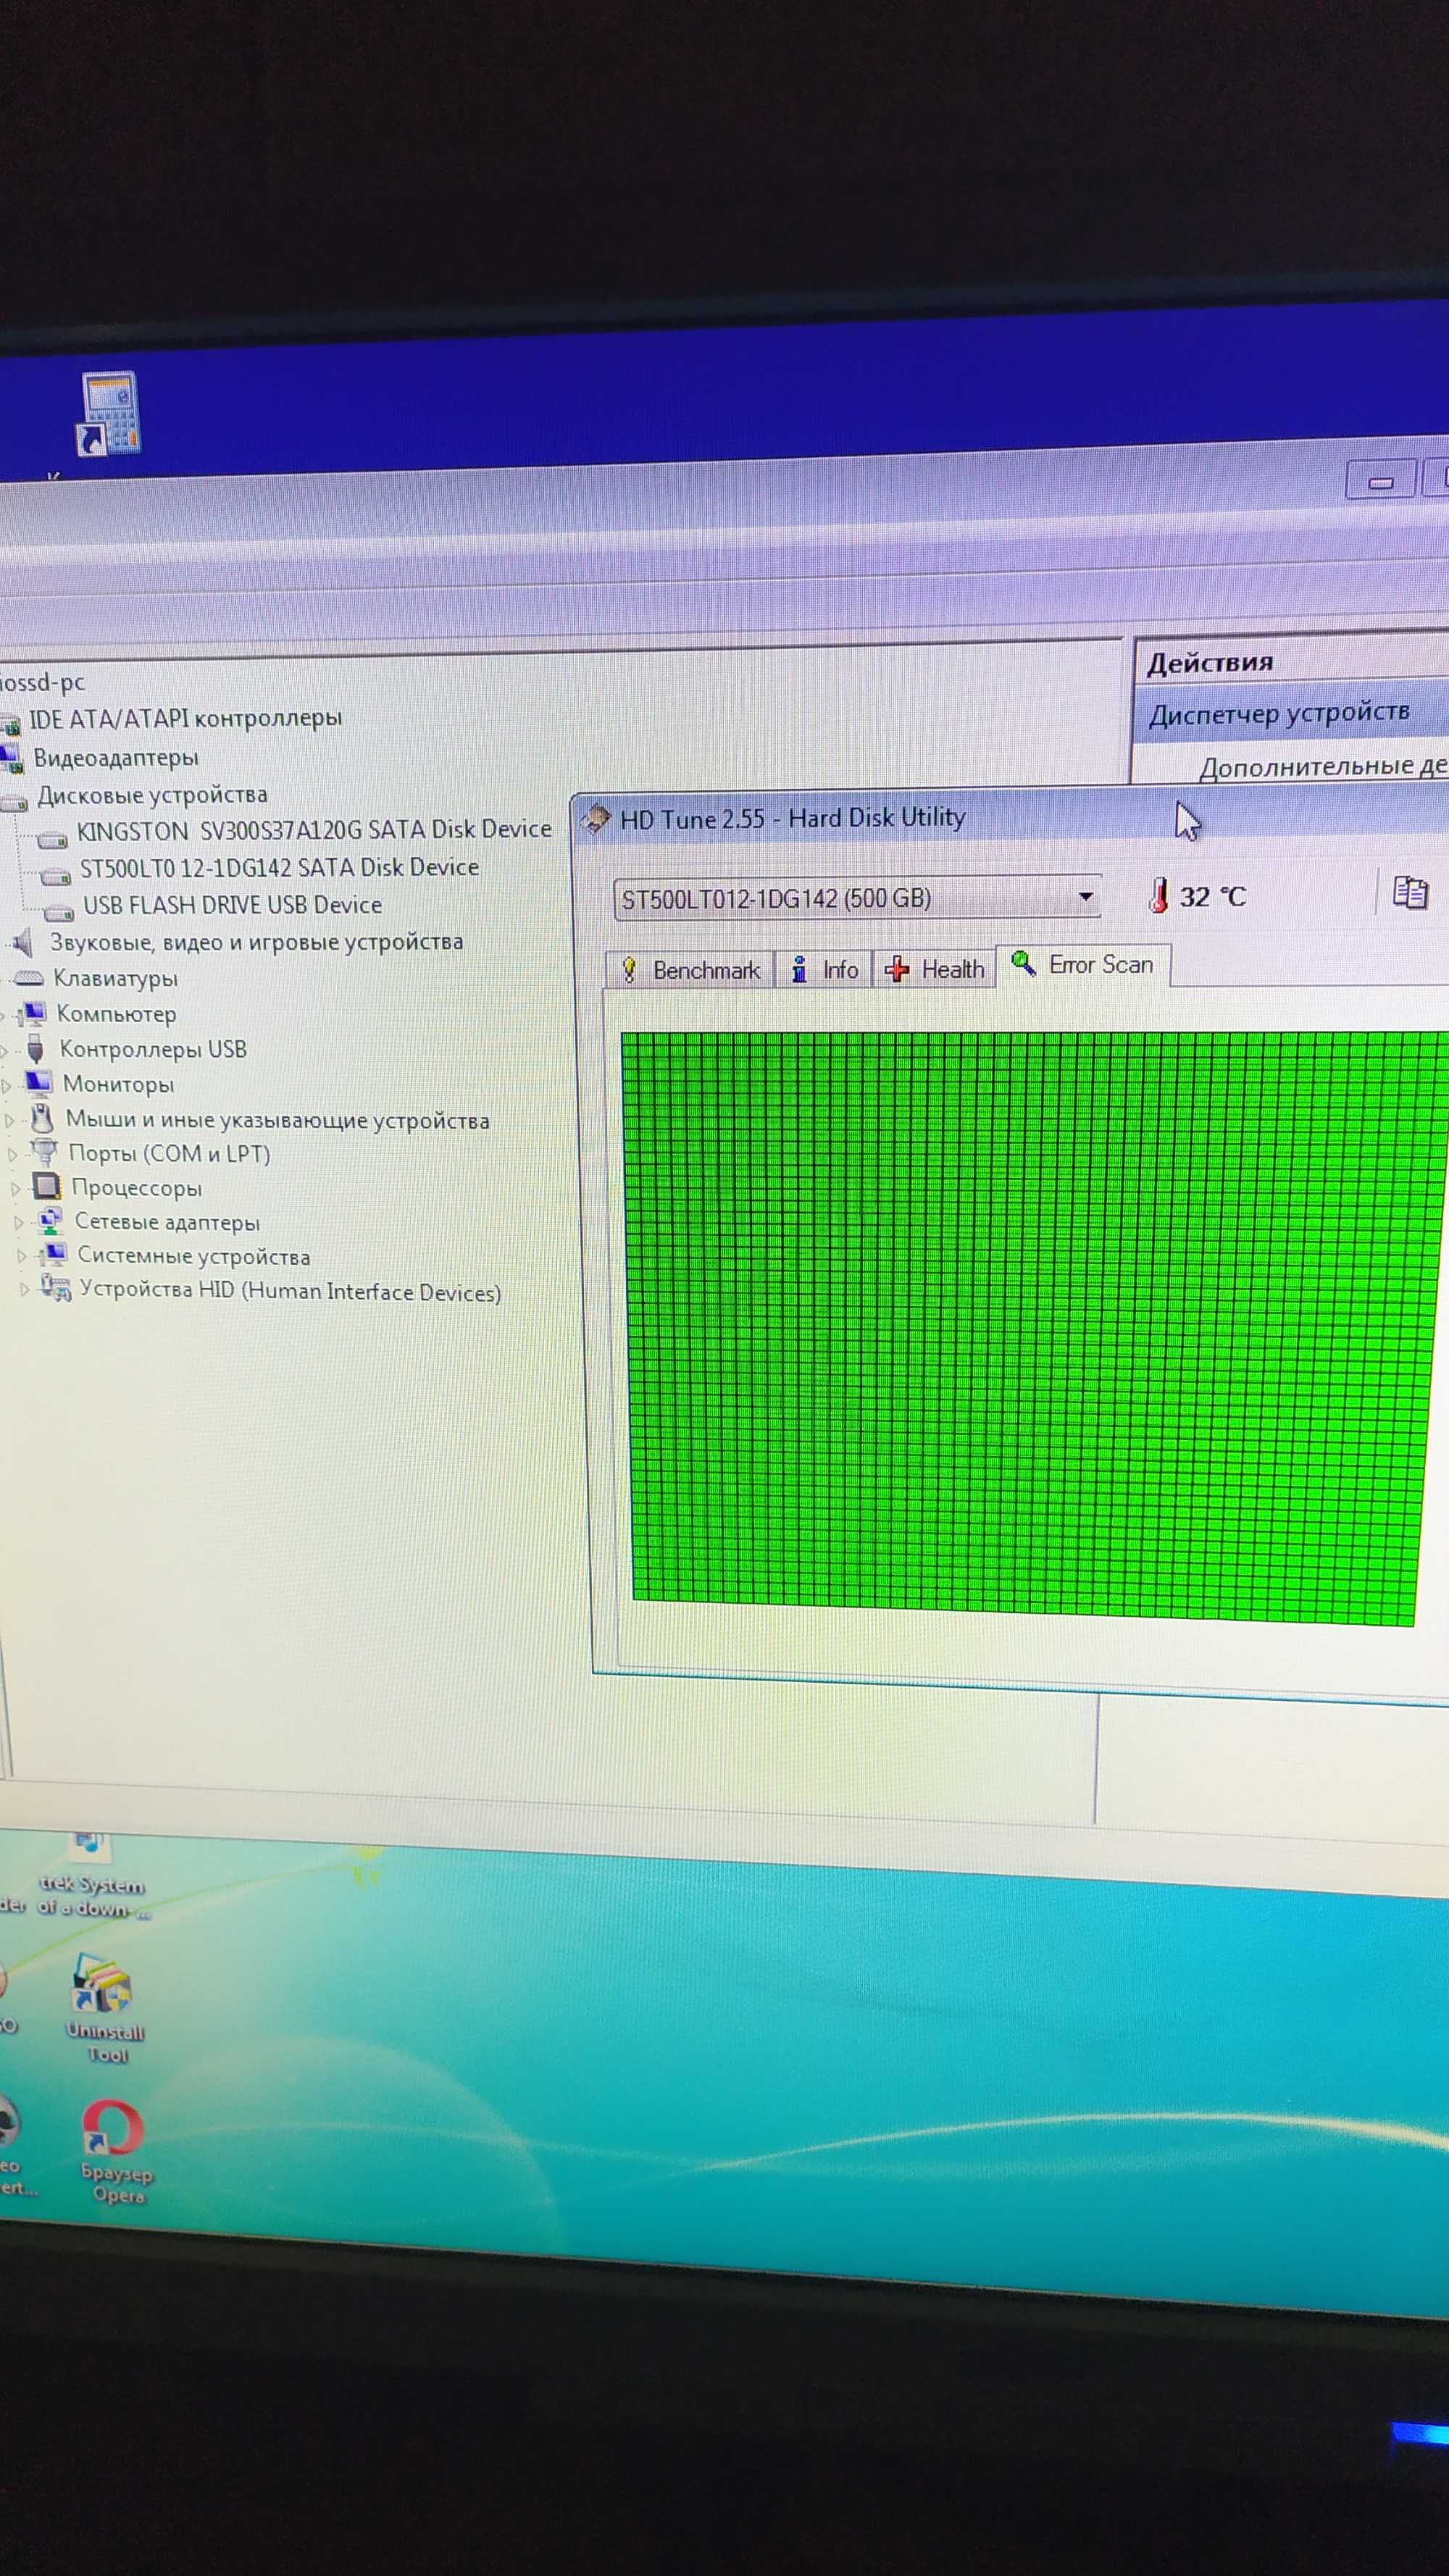1449x2576 pixels.
Task: Click the Сетевые адаптеры icon
Action: point(50,1221)
